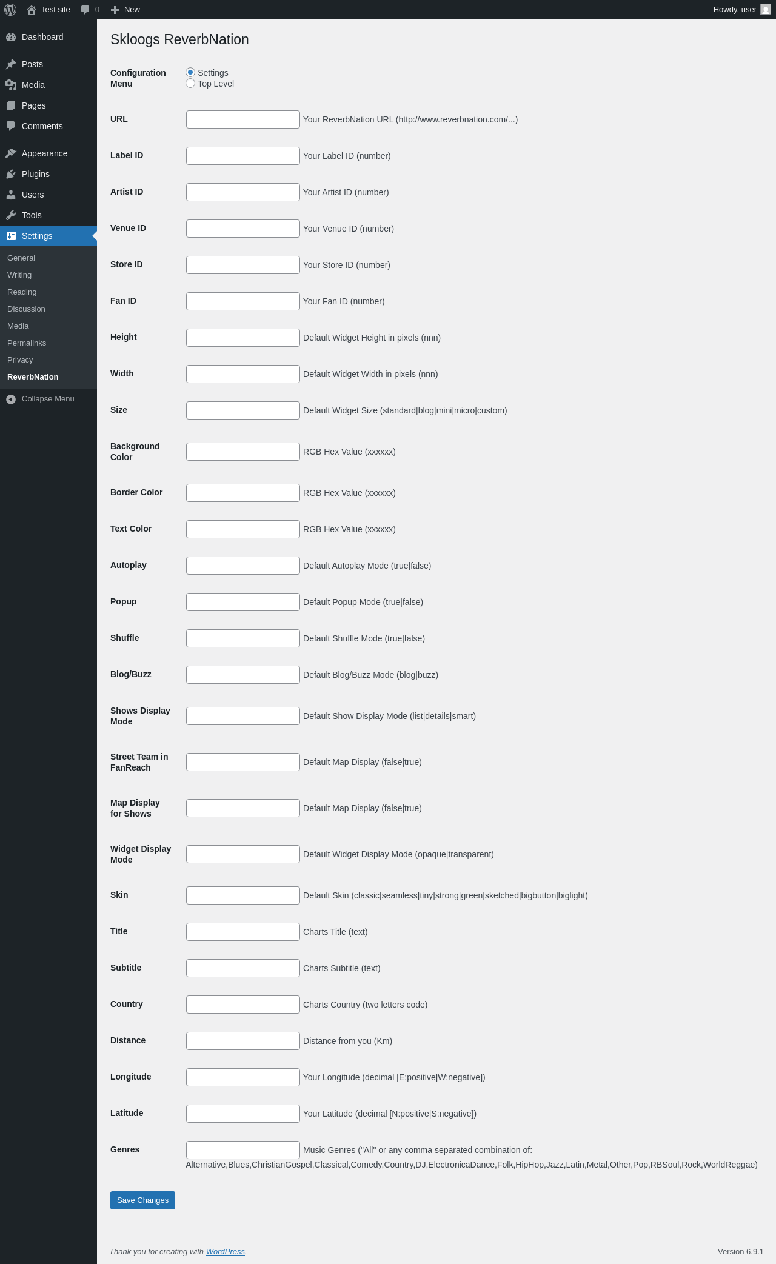Image resolution: width=776 pixels, height=1264 pixels.
Task: Open Posts via the pushpin icon
Action: coord(11,64)
